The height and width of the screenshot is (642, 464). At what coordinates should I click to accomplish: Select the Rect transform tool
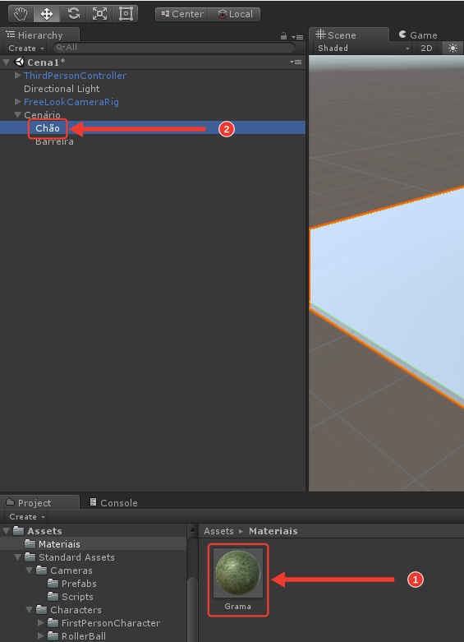[125, 14]
